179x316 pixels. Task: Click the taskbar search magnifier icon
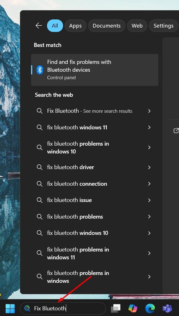(27, 308)
